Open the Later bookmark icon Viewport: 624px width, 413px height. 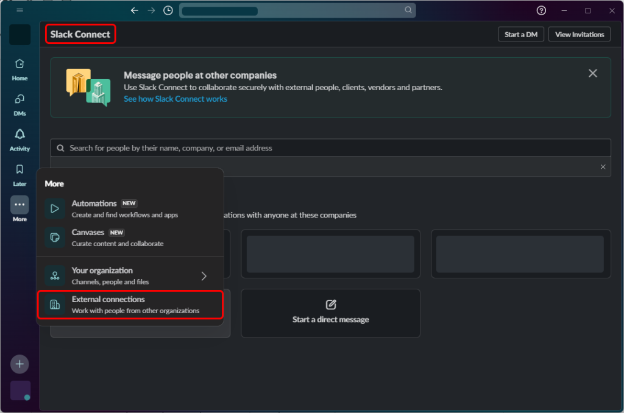pyautogui.click(x=19, y=170)
